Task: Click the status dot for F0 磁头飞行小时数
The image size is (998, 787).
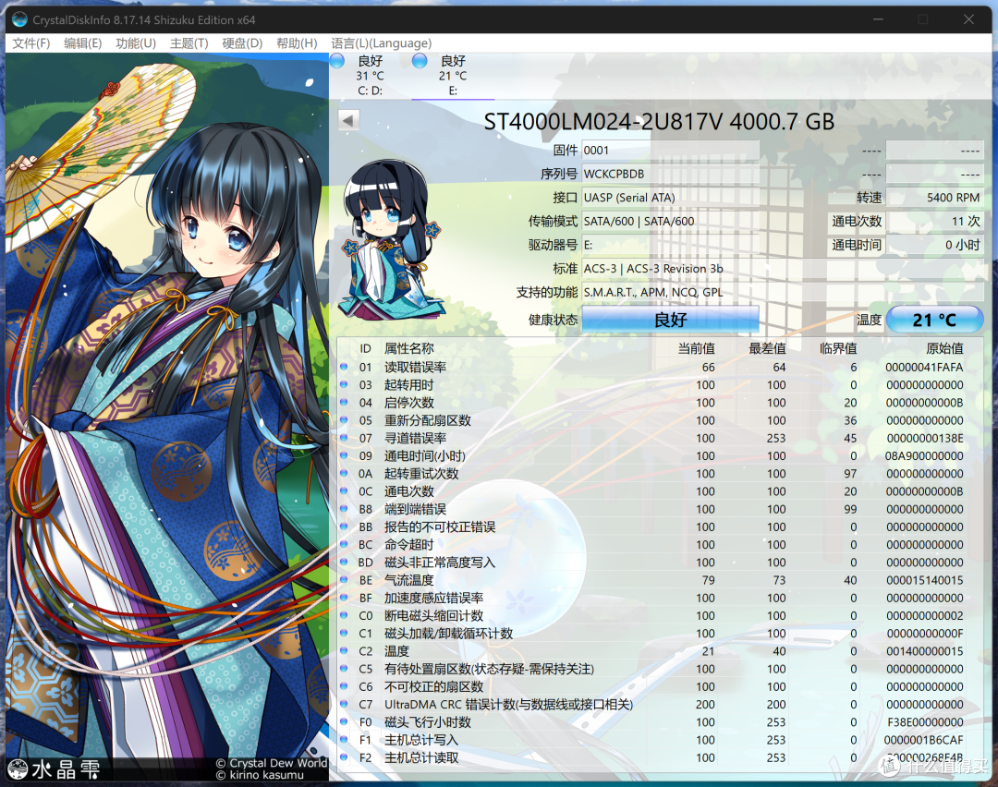Action: (x=344, y=722)
